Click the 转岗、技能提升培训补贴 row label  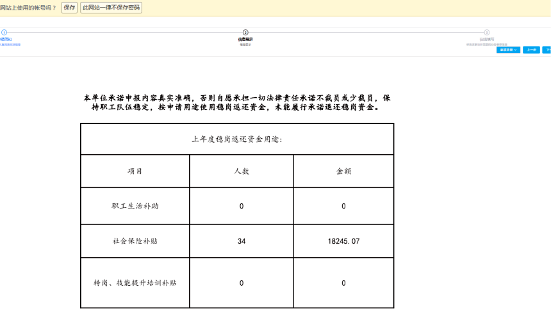click(135, 283)
